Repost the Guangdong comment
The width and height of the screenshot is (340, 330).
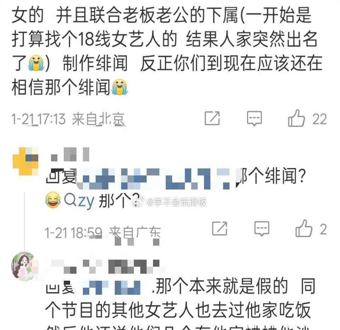(x=220, y=229)
